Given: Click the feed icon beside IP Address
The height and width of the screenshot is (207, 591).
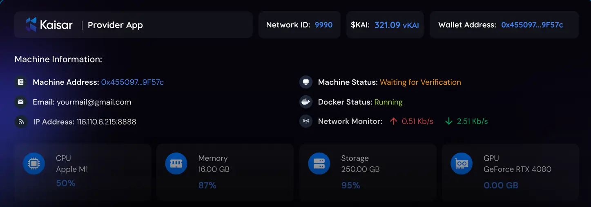Looking at the screenshot, I should tap(20, 121).
